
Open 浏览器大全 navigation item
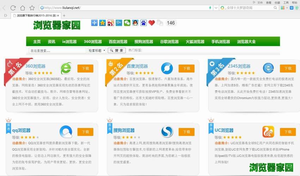246,42
